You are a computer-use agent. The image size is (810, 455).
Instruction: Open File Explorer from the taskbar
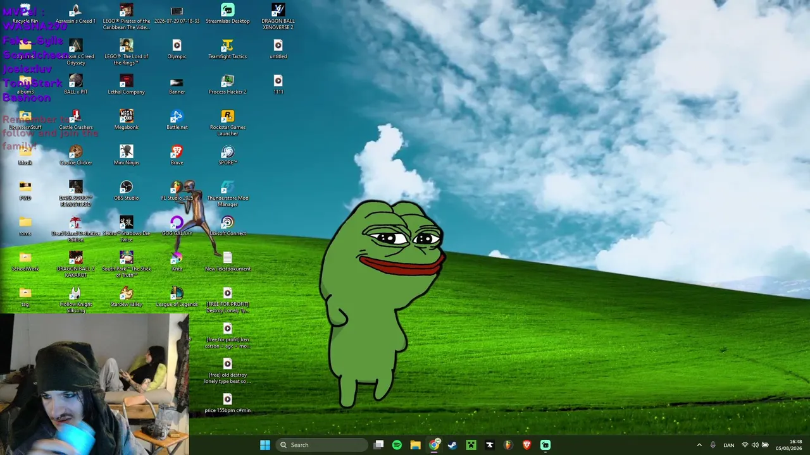point(415,445)
